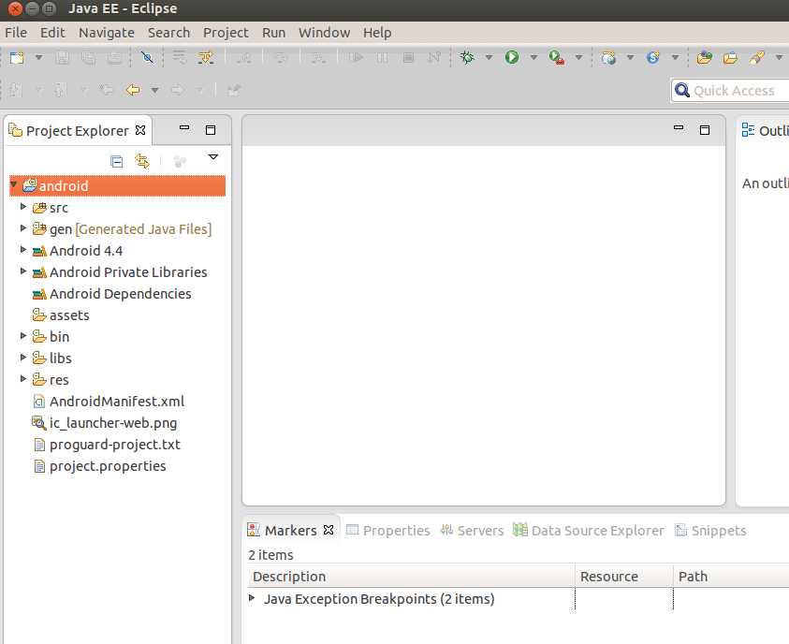Switch to the Data Source Explorer tab
Screen dimensions: 789x644
pos(588,531)
